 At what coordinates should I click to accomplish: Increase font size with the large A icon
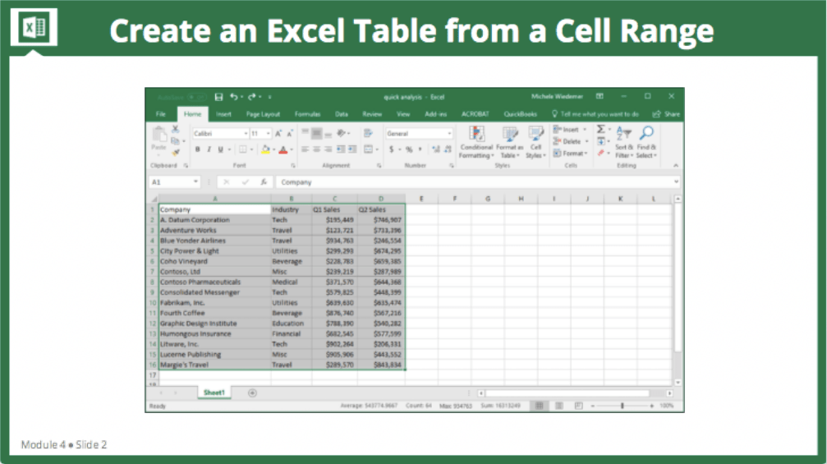(x=278, y=134)
